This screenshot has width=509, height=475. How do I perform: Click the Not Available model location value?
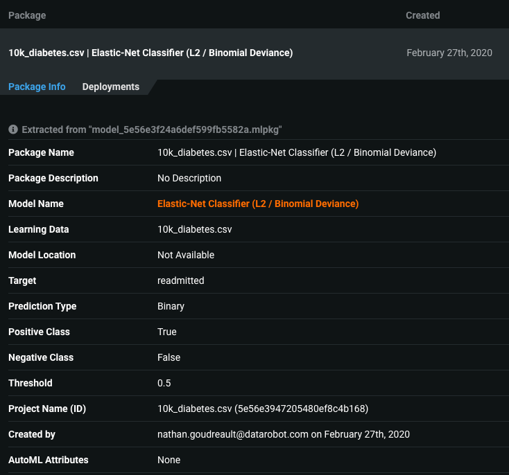pos(186,255)
